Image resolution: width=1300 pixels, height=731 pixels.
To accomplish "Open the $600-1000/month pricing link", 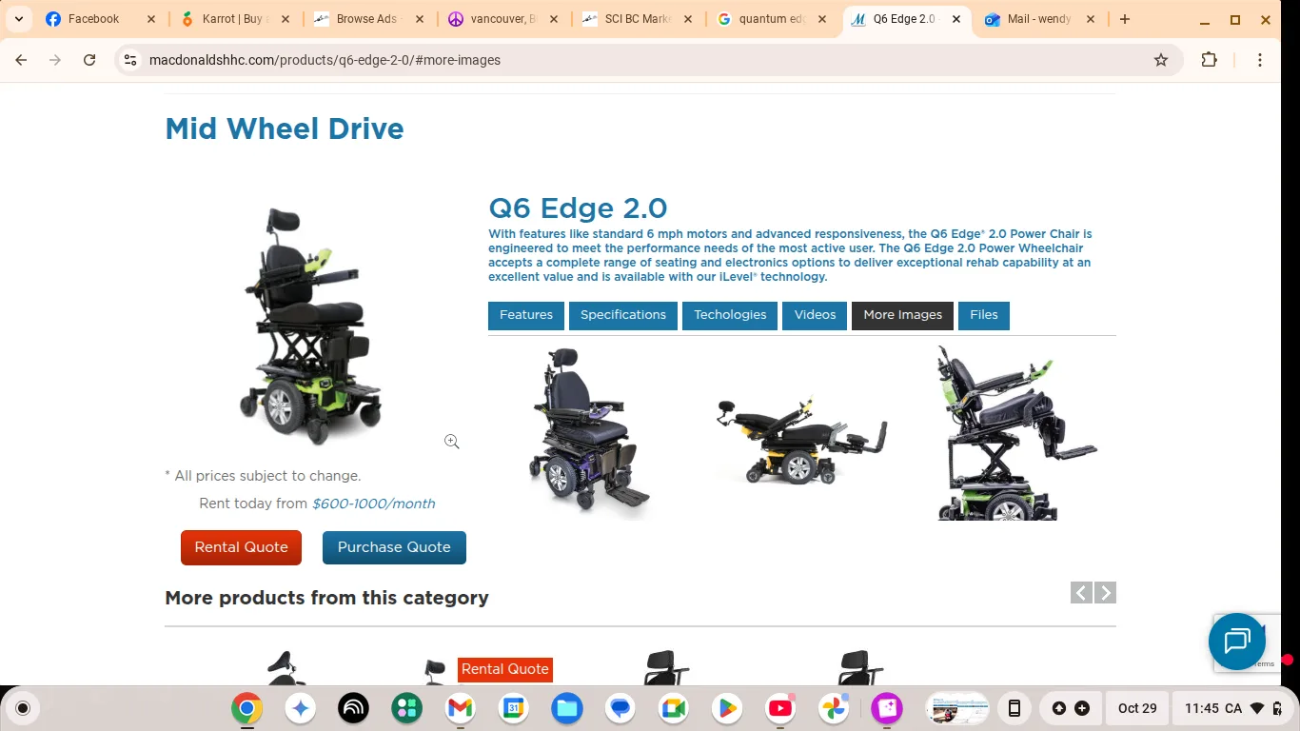I will coord(372,504).
